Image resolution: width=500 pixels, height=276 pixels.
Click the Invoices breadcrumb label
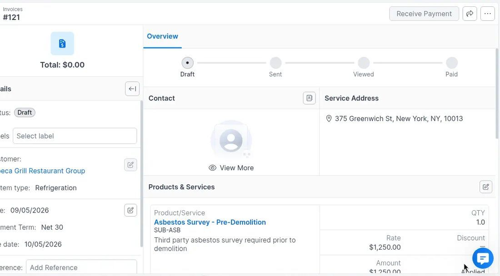pos(13,9)
